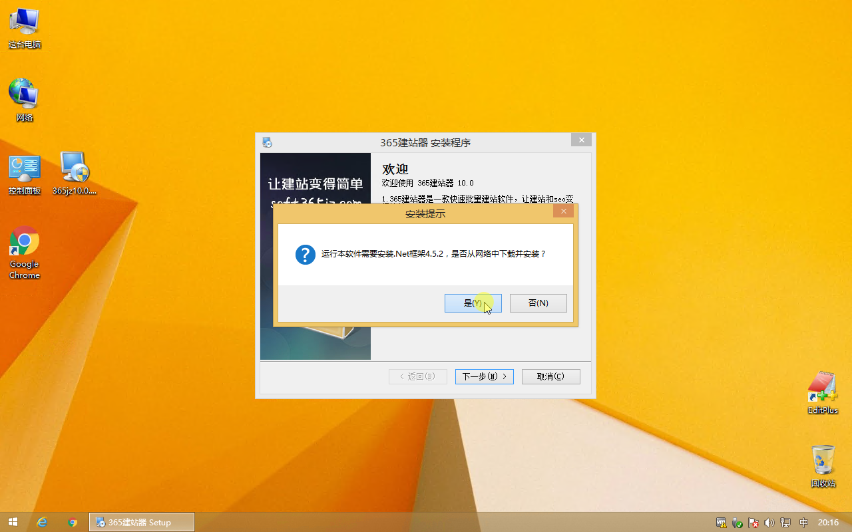852x532 pixels.
Task: Click 否(N) to decline the download
Action: click(538, 303)
